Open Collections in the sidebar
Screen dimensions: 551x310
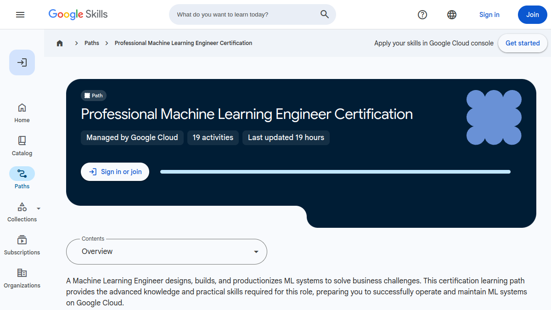click(x=22, y=212)
